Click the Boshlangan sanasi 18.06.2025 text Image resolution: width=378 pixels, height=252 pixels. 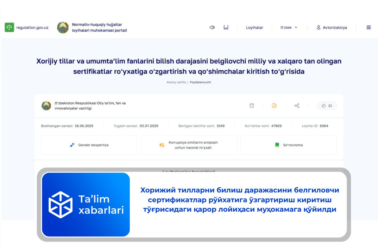(x=67, y=126)
